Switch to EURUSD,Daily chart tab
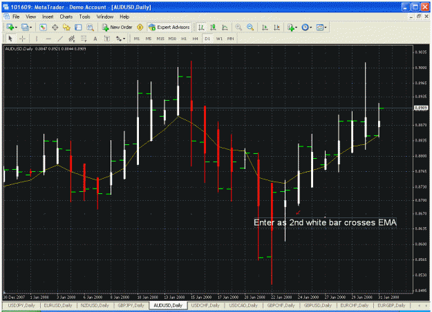 point(58,305)
